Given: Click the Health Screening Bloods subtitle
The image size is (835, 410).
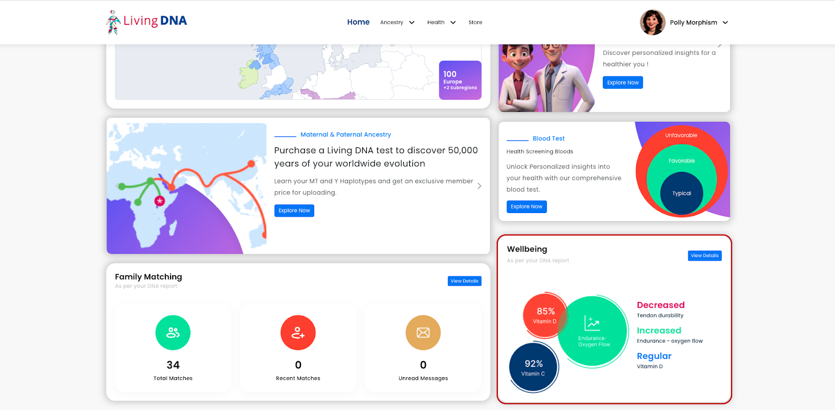Looking at the screenshot, I should (540, 151).
